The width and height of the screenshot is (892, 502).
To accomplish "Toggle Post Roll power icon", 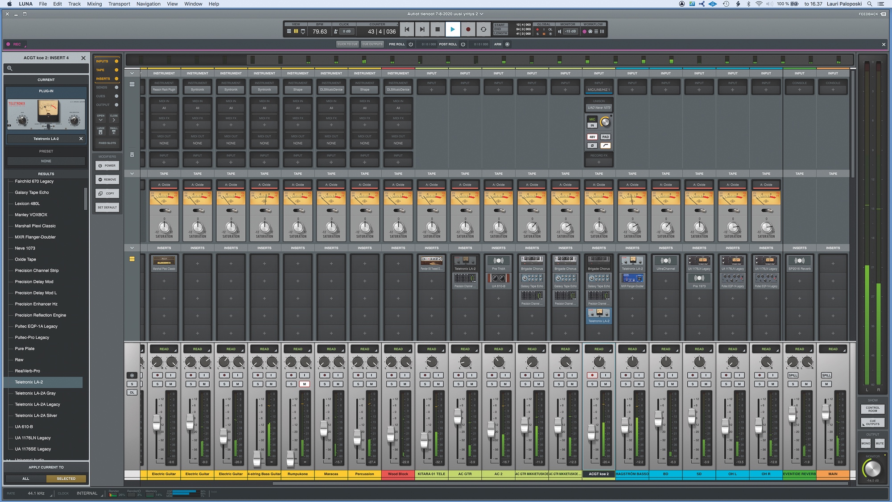I will 463,44.
